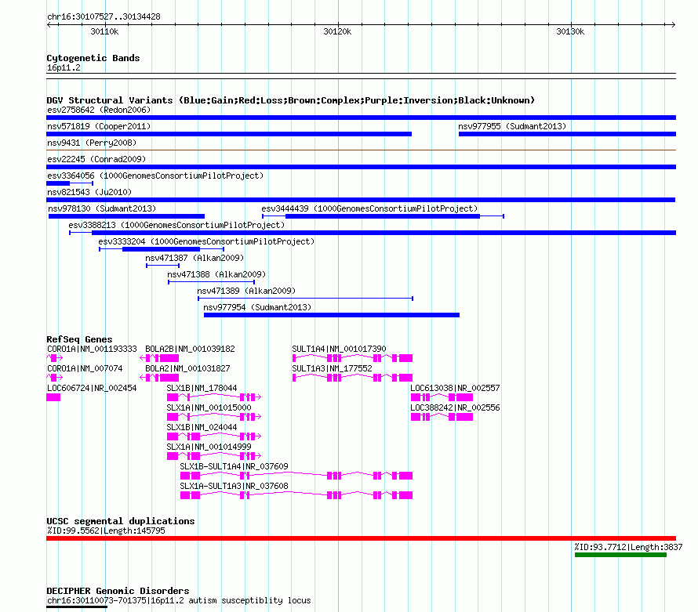698x612 pixels.
Task: Select SLX1A-SULT1A3|NR_037608 gene label
Action: pyautogui.click(x=234, y=486)
